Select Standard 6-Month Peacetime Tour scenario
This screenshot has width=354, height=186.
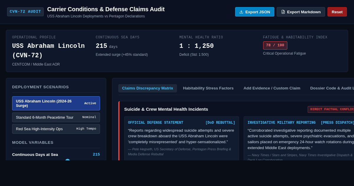tap(56, 117)
